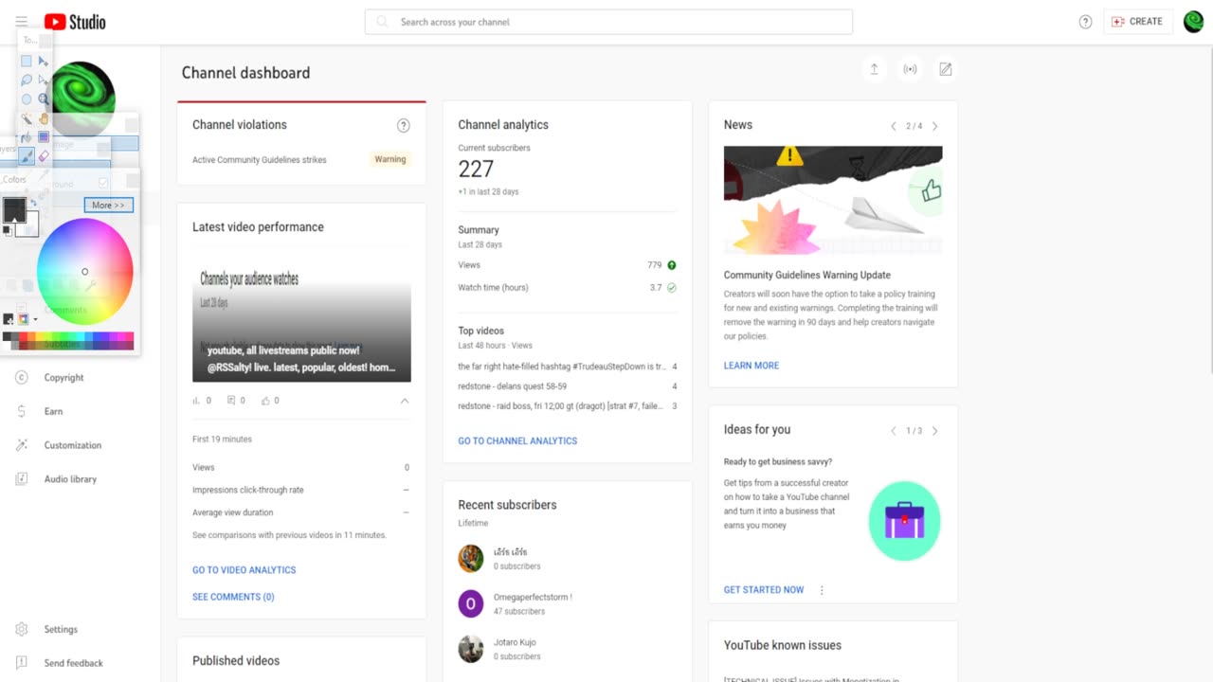Pick a hue on the color wheel
Viewport: 1213px width, 682px height.
(85, 272)
